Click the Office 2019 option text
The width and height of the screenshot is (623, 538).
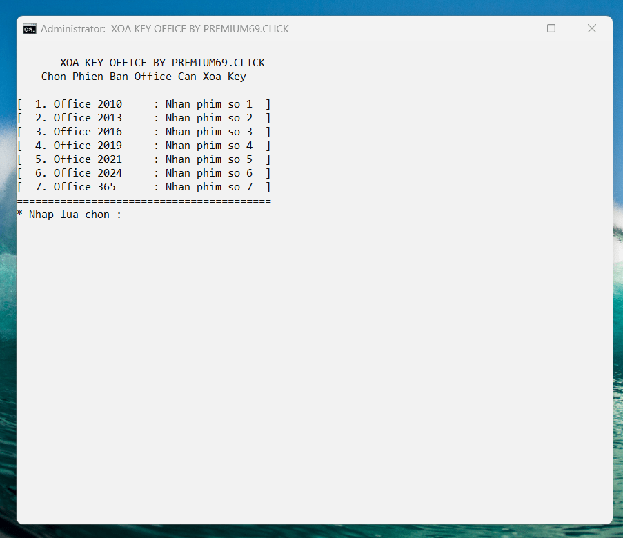pos(88,146)
